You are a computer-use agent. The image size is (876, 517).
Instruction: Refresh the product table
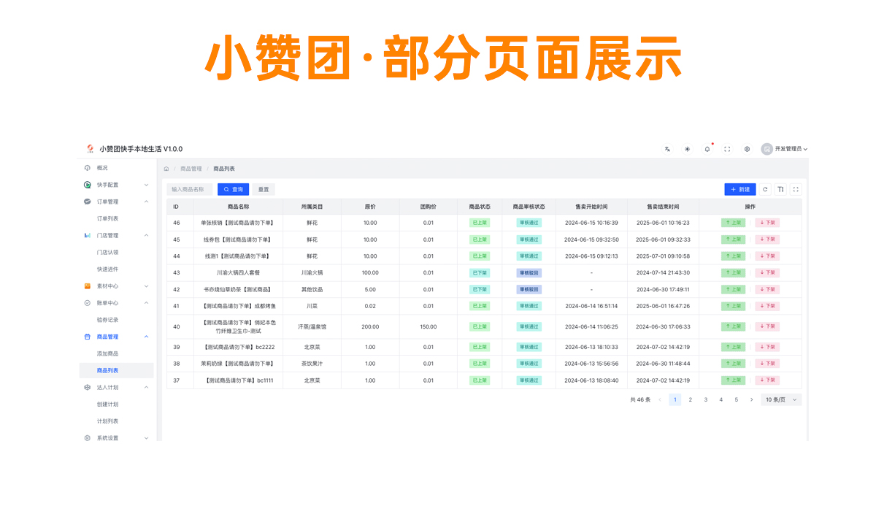point(765,189)
